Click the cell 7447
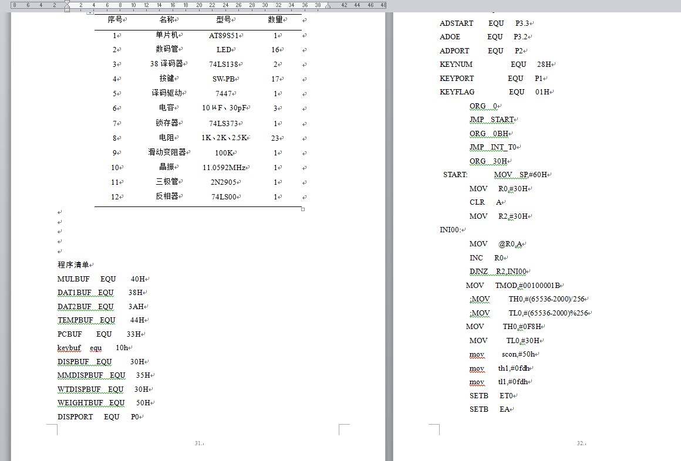The image size is (681, 461). [224, 93]
